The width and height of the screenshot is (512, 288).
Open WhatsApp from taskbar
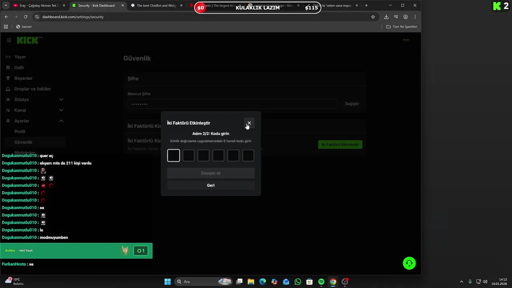coord(298,282)
